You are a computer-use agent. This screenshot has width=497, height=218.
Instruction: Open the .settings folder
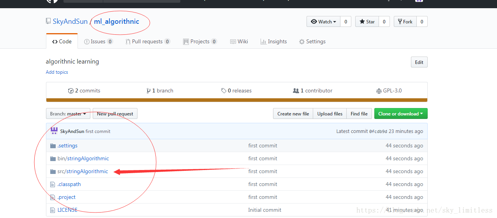[67, 145]
